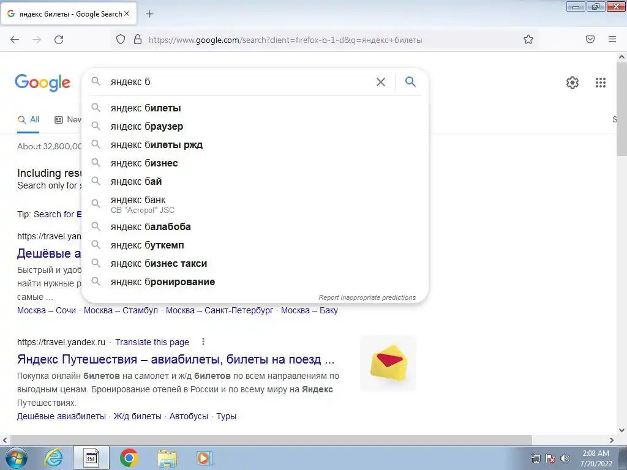Click the vertical scrollbar down arrow
This screenshot has height=470, width=627.
point(622,430)
